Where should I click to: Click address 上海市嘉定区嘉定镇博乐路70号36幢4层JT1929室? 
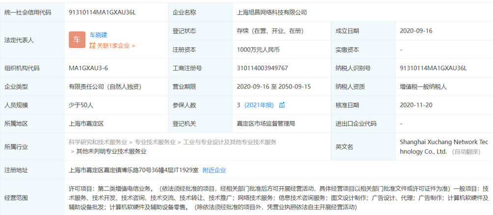click(134, 170)
